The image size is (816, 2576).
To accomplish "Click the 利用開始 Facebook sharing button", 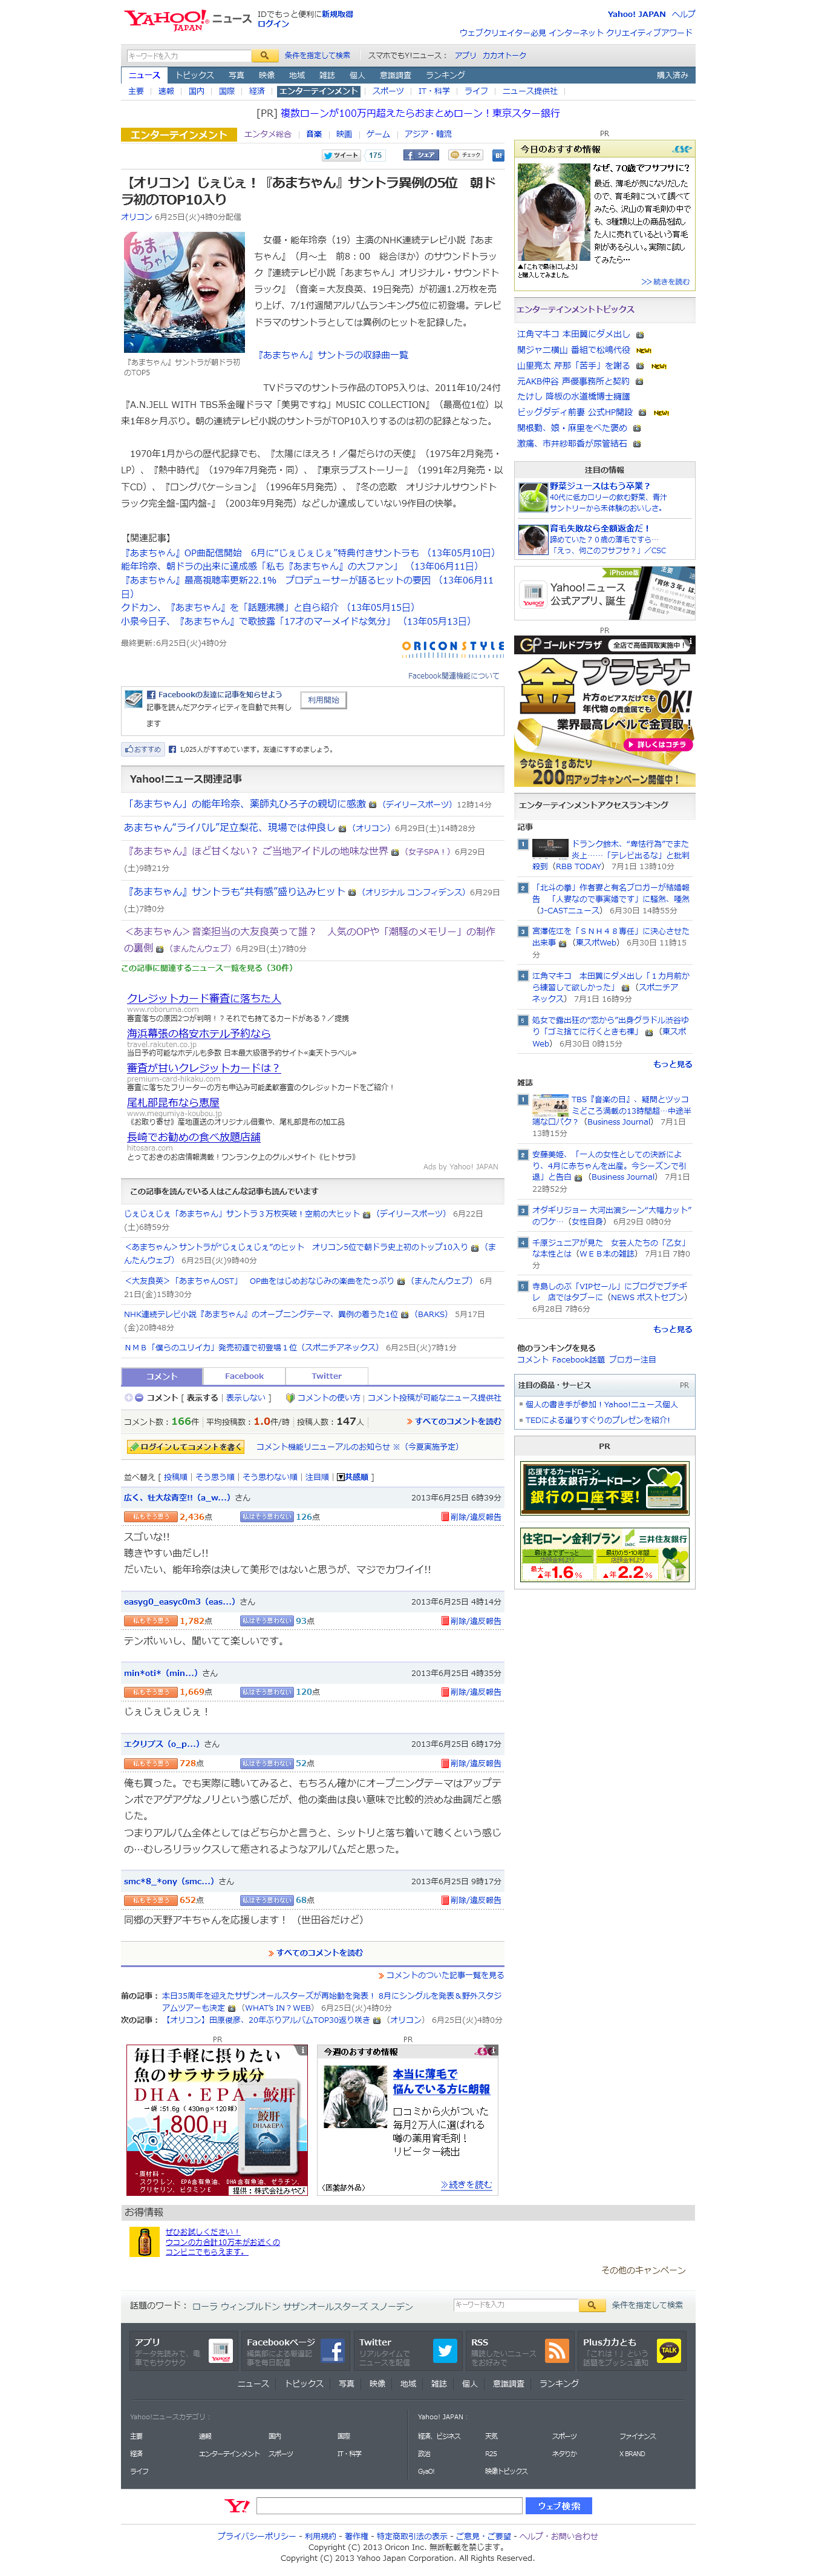I will (x=323, y=700).
